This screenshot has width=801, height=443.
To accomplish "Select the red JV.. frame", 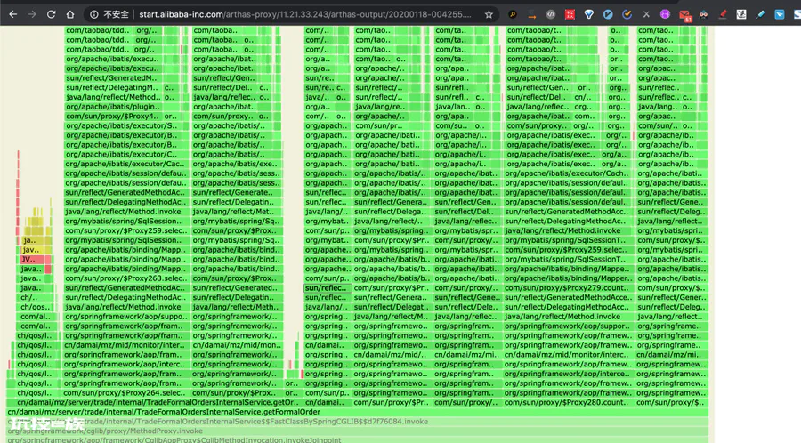I will click(36, 259).
